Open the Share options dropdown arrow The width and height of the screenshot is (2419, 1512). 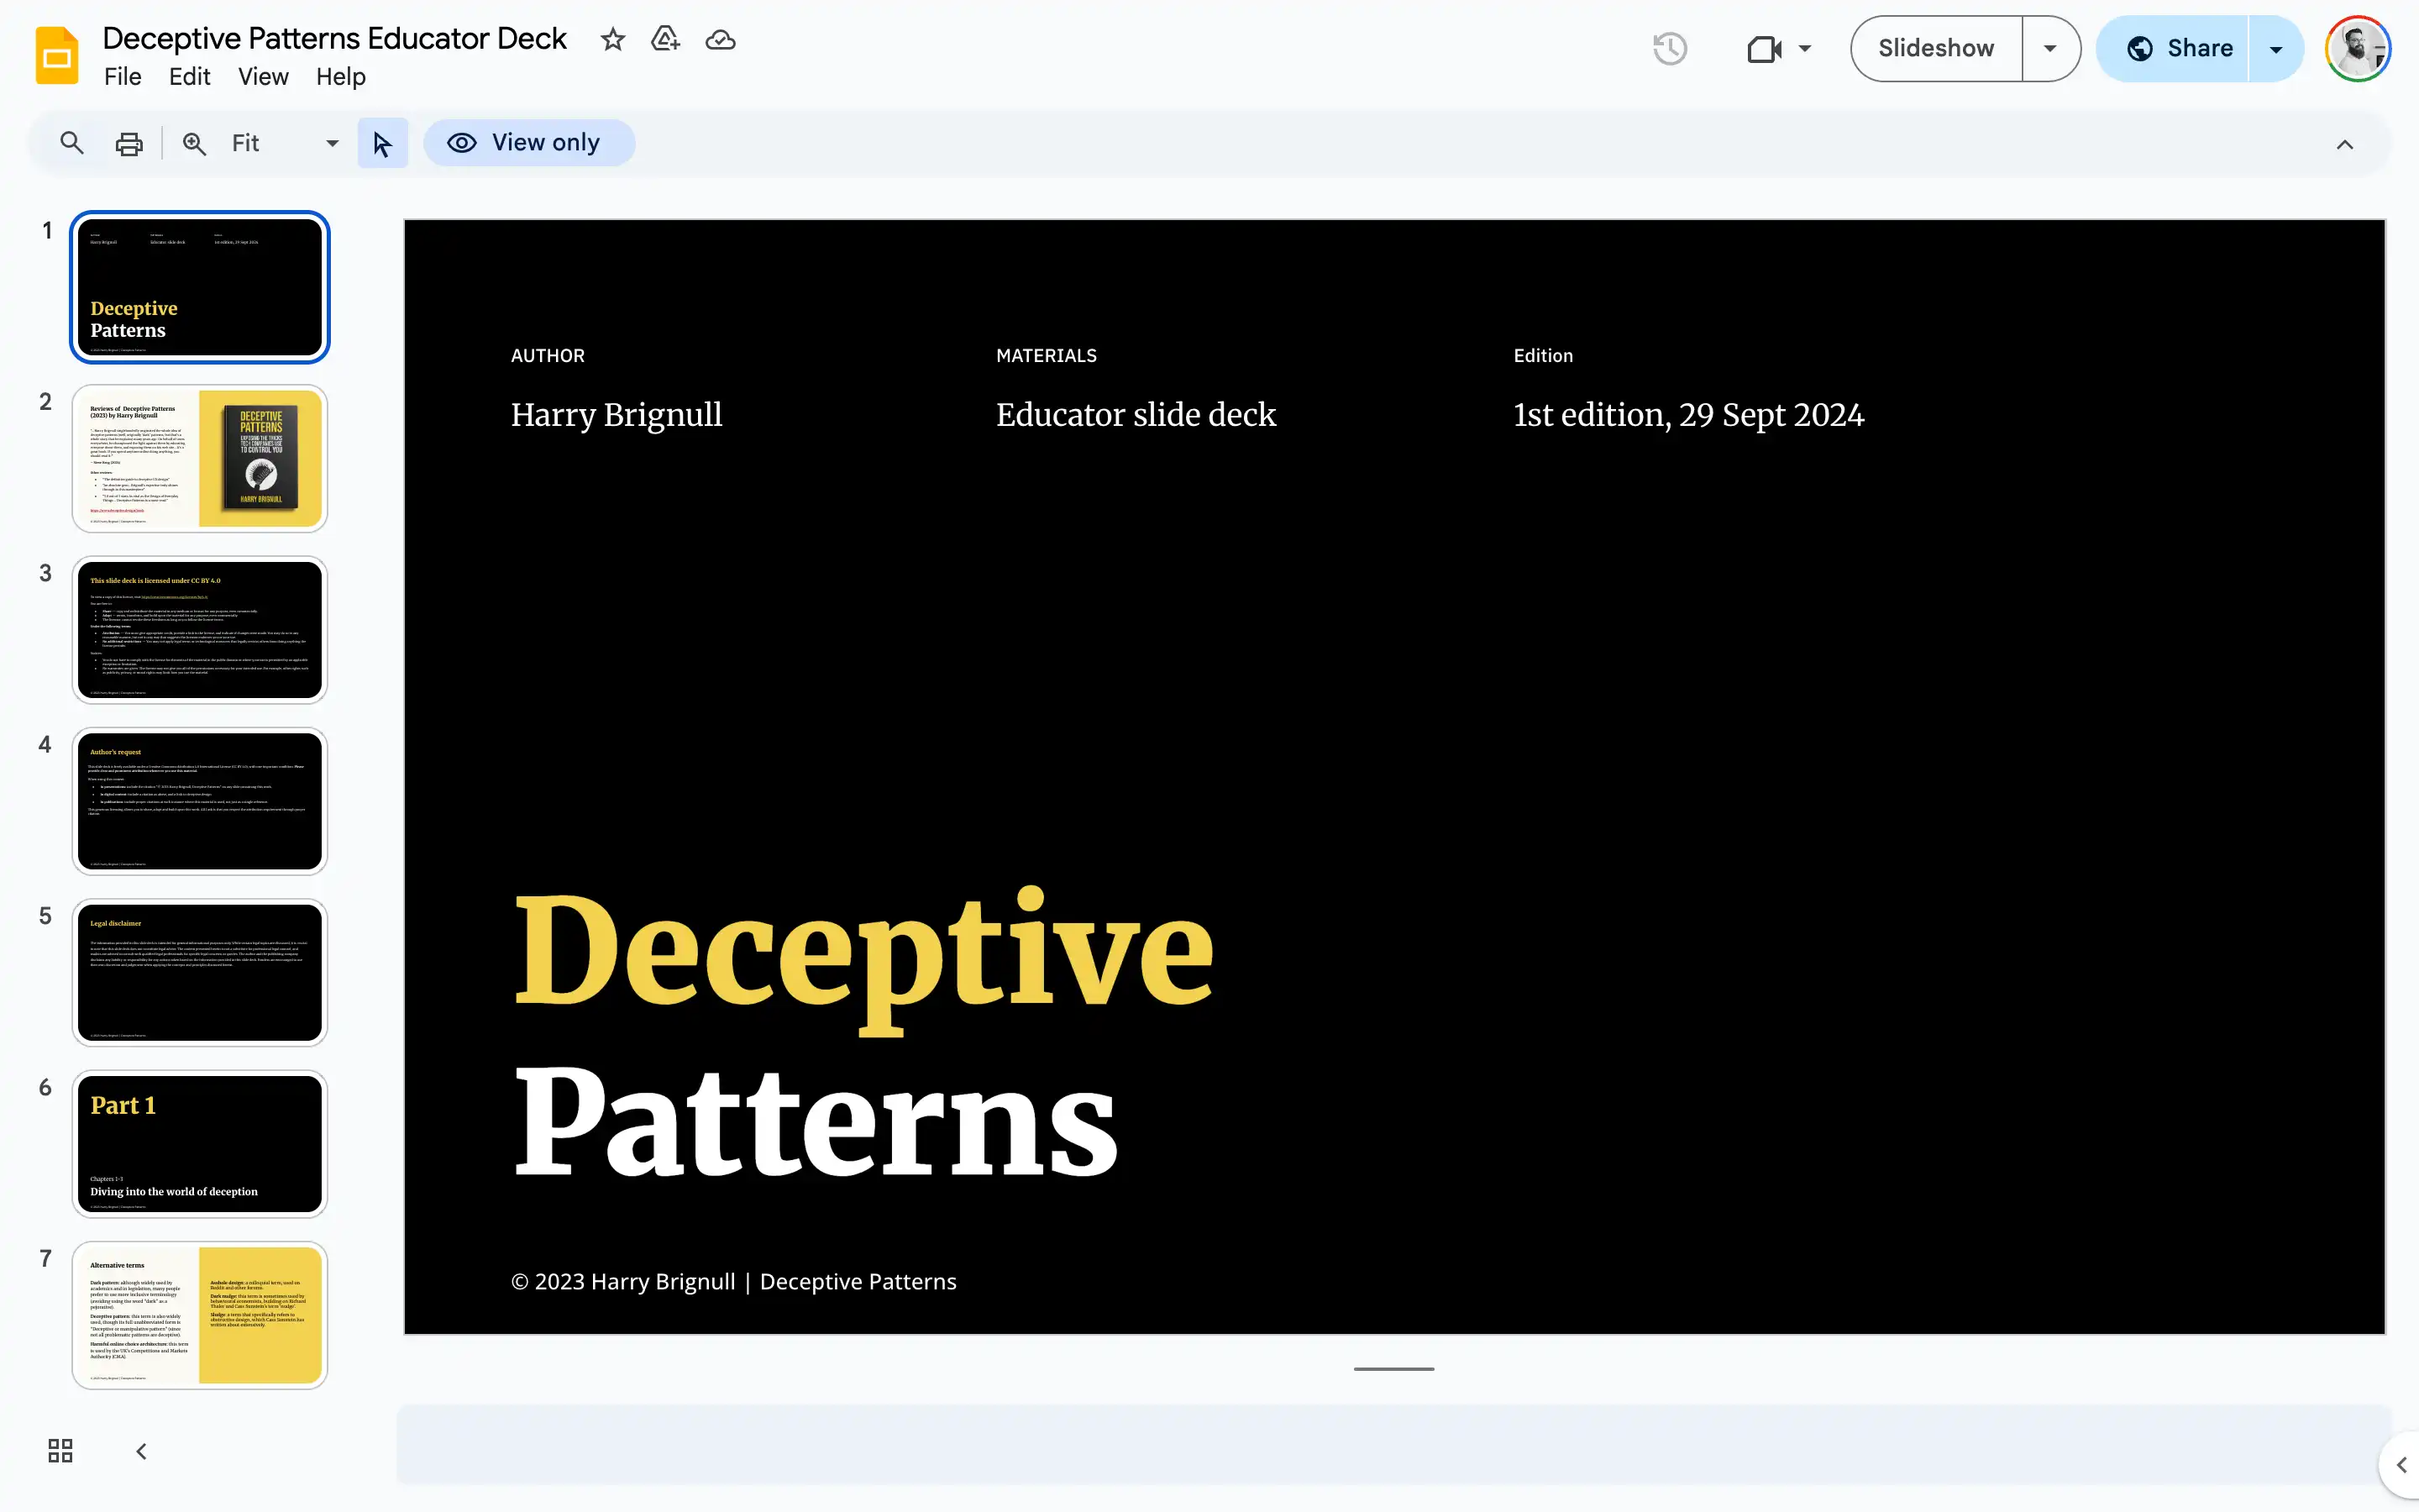(x=2276, y=48)
